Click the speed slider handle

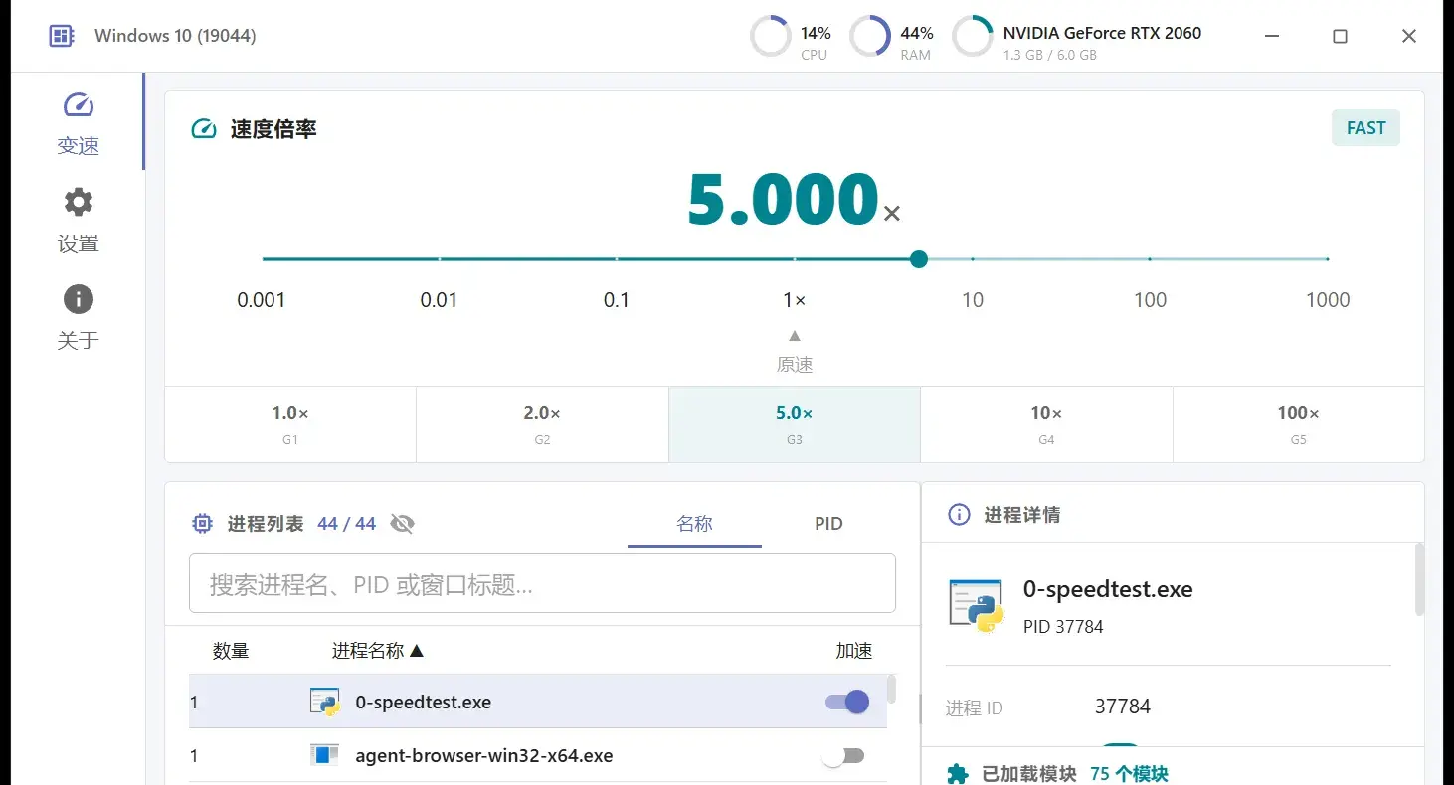(x=919, y=259)
